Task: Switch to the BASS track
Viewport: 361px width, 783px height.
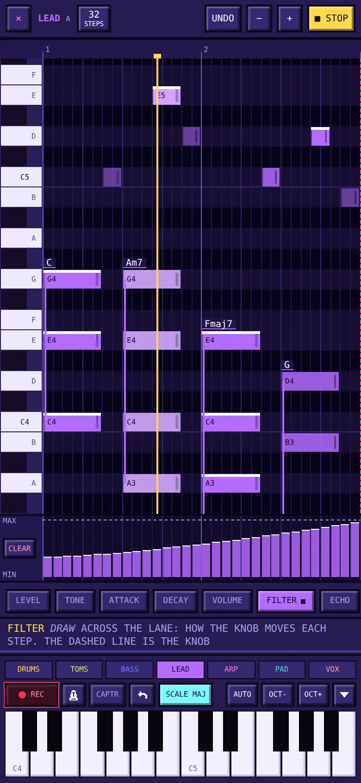Action: [x=130, y=669]
